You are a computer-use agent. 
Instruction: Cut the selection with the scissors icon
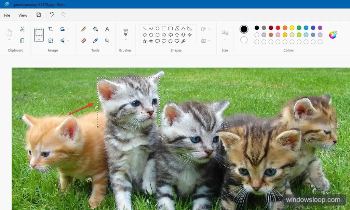click(22, 29)
